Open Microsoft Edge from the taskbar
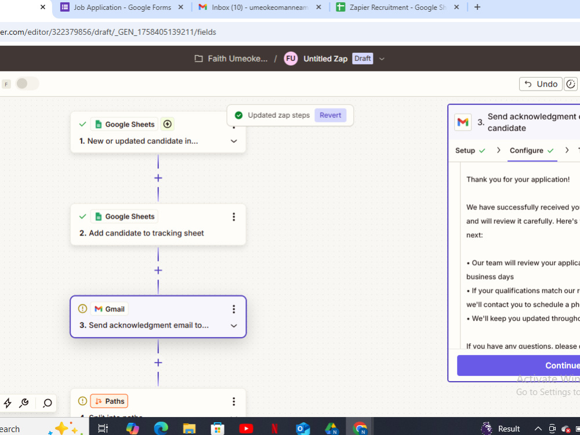The width and height of the screenshot is (580, 435). click(161, 429)
